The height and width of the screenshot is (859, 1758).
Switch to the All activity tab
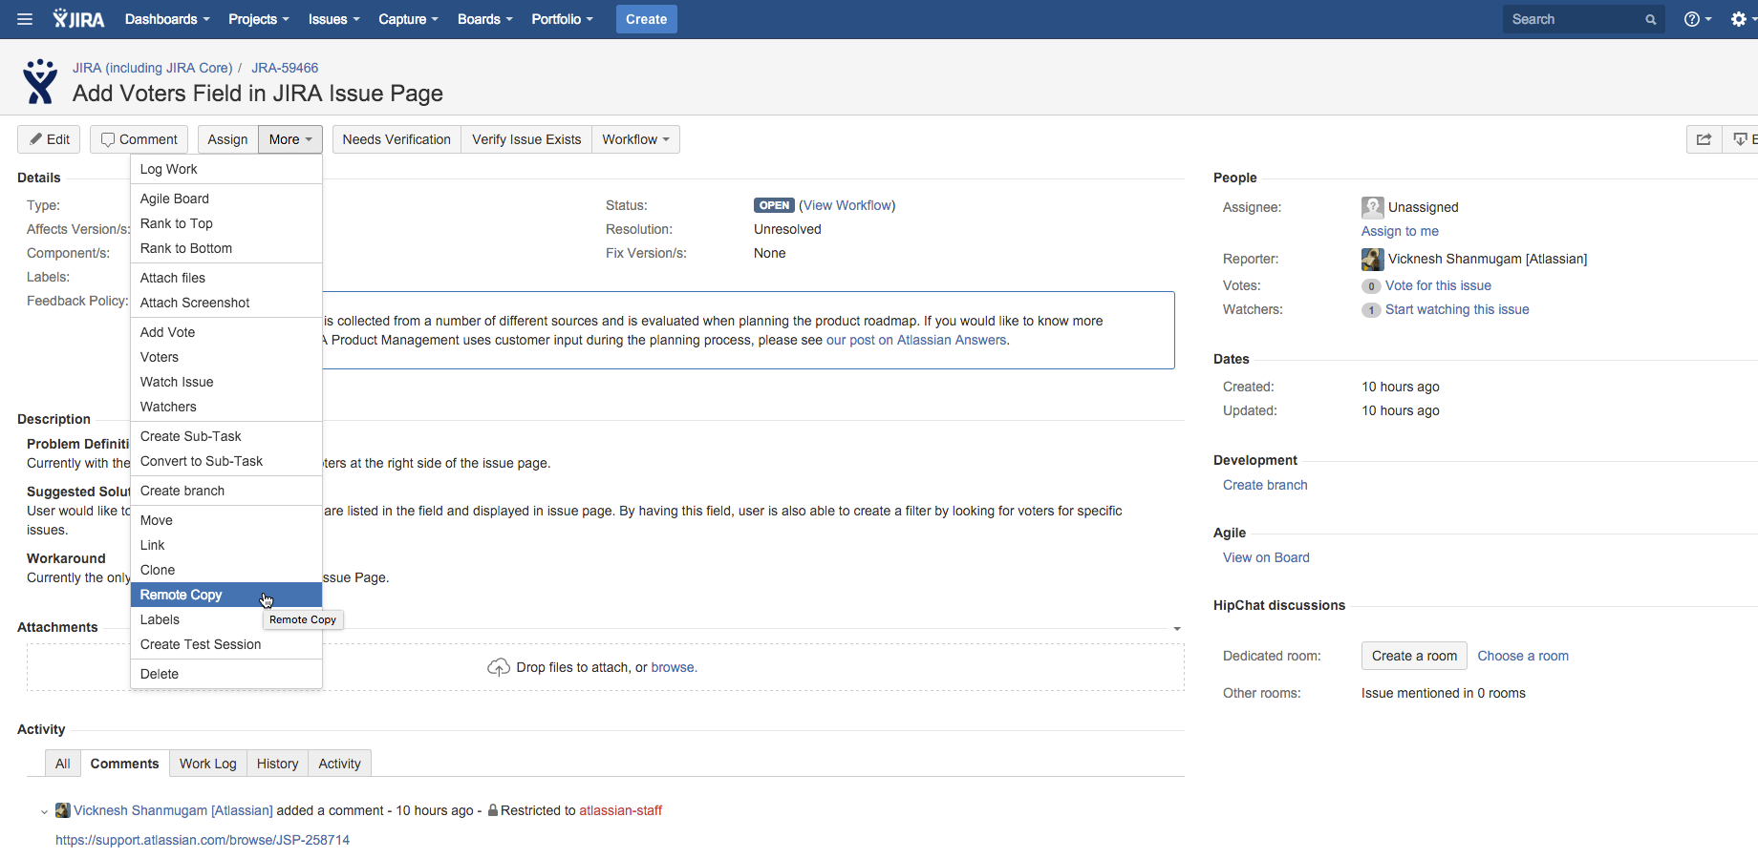pos(63,764)
